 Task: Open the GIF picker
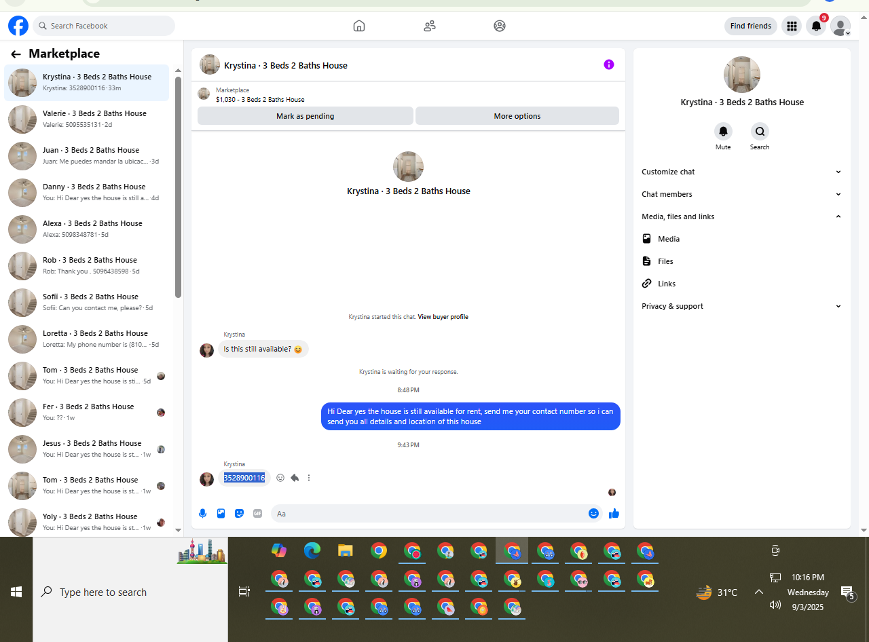257,514
